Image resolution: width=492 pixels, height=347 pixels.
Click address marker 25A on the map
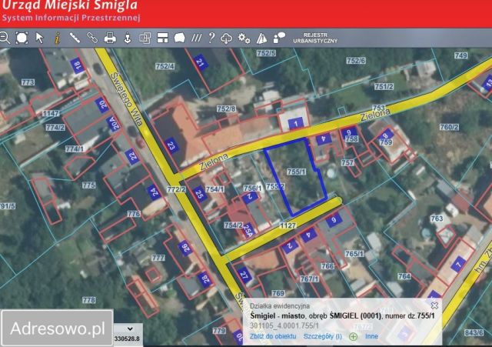coord(248,232)
